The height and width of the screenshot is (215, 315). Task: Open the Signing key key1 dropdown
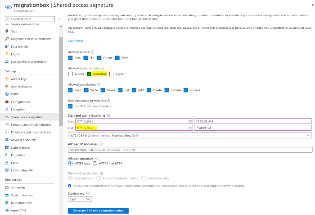coord(80,199)
